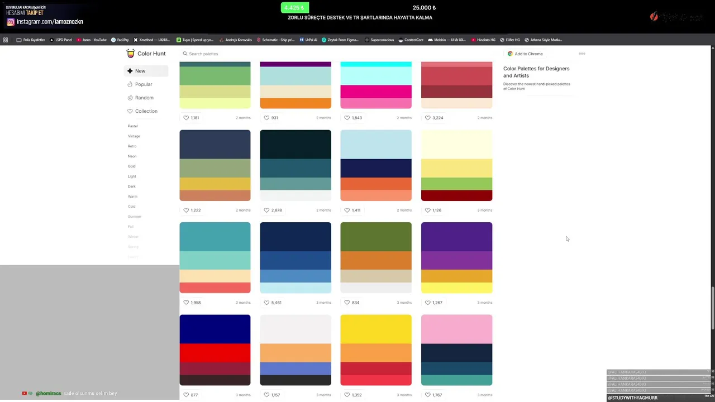Pick dark navy top of 5,461-likes palette

[295, 237]
